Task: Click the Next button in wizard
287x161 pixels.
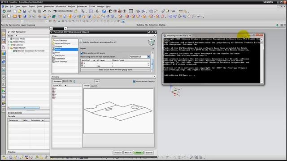Action: point(128,153)
